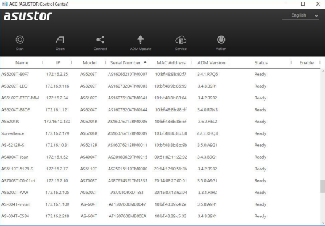Click model AS4004T cell
Viewport: 325px width, 226px height.
89,157
